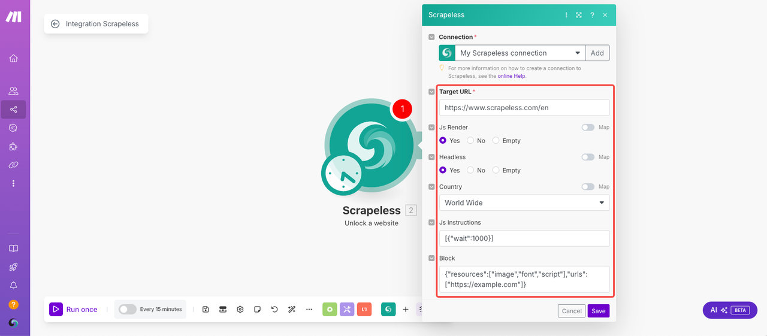Toggle the Js Render Map switch

[588, 127]
